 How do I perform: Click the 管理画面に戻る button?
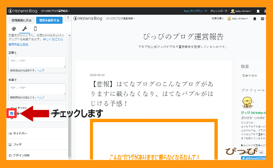pyautogui.click(x=22, y=20)
